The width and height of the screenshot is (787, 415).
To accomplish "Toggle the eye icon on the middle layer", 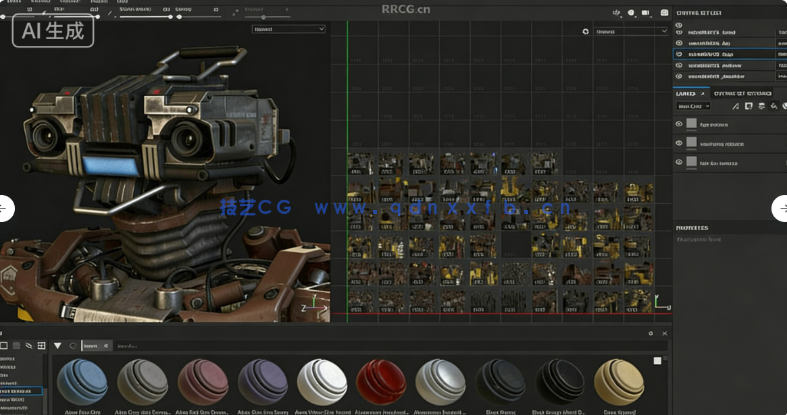I will 679,143.
